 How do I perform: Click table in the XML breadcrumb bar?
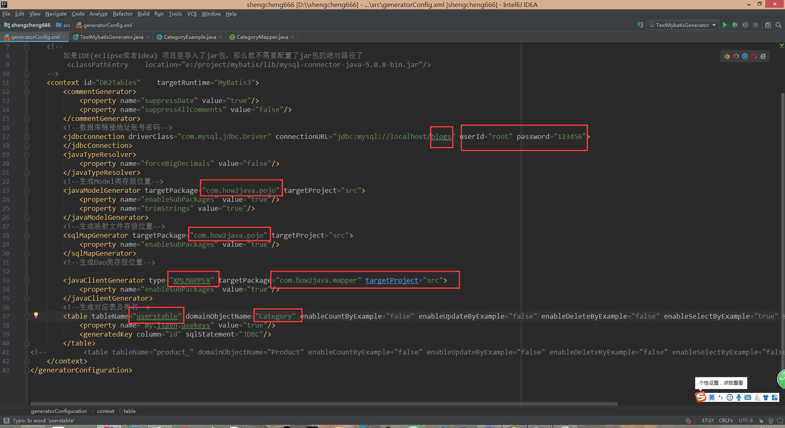[x=130, y=411]
